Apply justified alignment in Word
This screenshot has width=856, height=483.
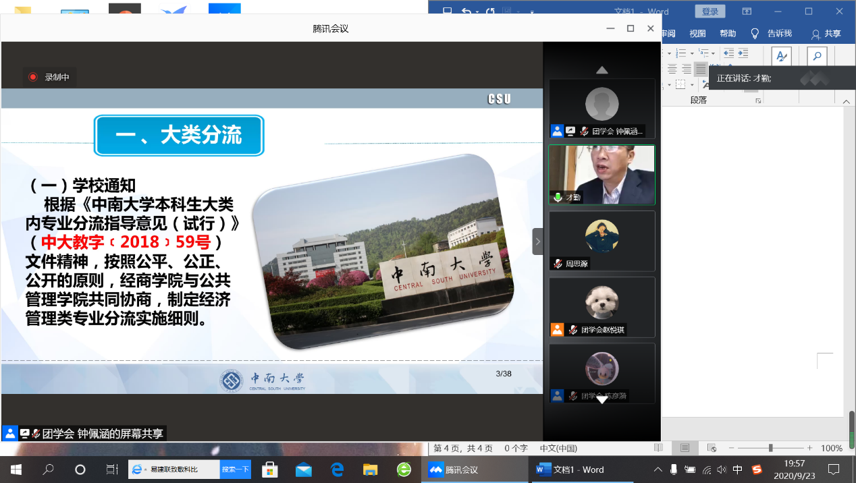tap(701, 69)
